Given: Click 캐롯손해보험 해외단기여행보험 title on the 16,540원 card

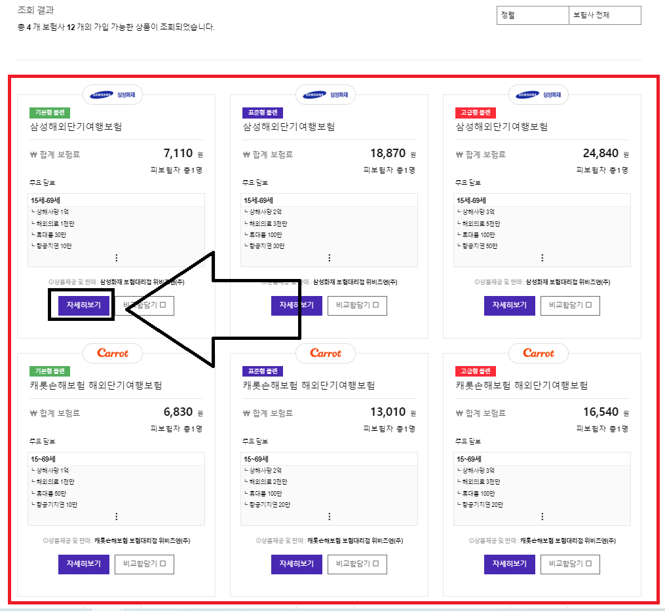Looking at the screenshot, I should 522,386.
